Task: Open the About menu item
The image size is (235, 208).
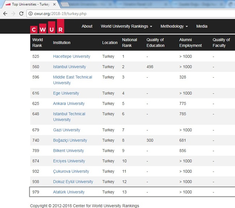Action: pos(87,26)
